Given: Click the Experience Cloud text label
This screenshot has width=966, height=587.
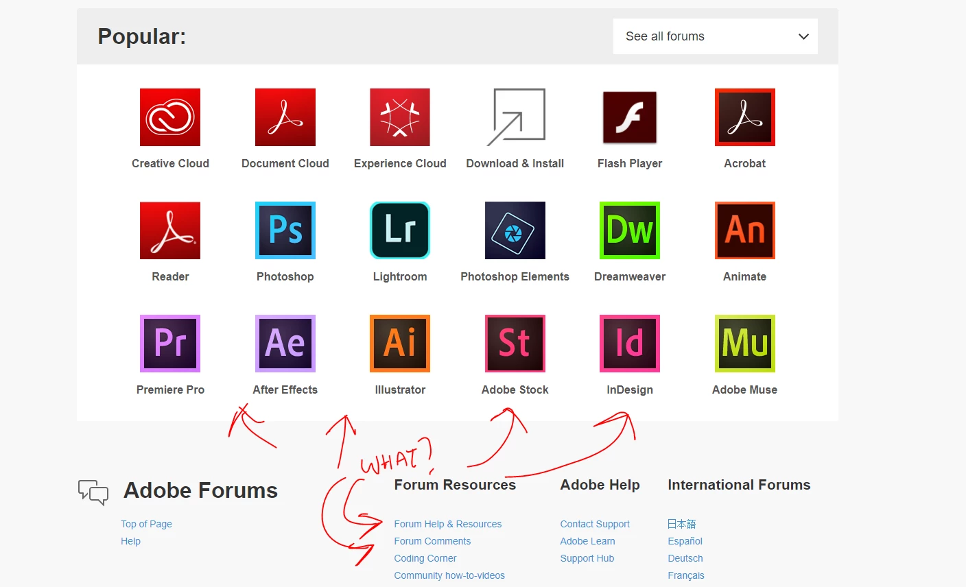Looking at the screenshot, I should click(400, 163).
